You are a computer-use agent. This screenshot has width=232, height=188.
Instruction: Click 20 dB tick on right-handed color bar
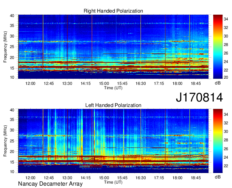226,77
